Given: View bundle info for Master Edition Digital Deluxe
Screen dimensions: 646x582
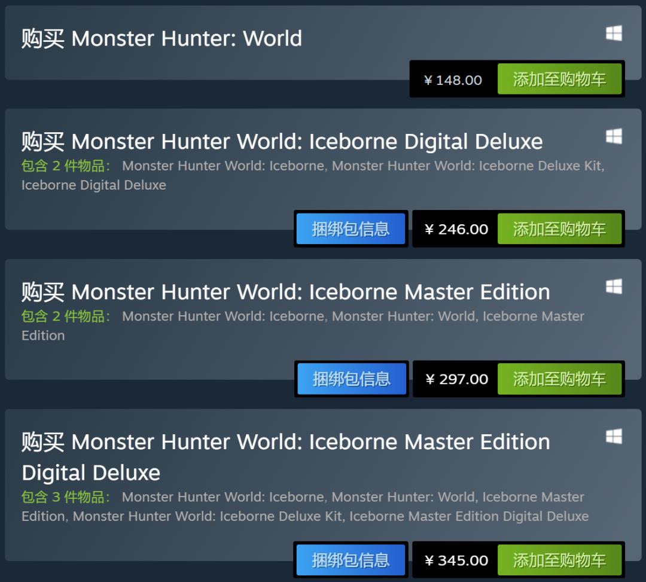Looking at the screenshot, I should 351,560.
